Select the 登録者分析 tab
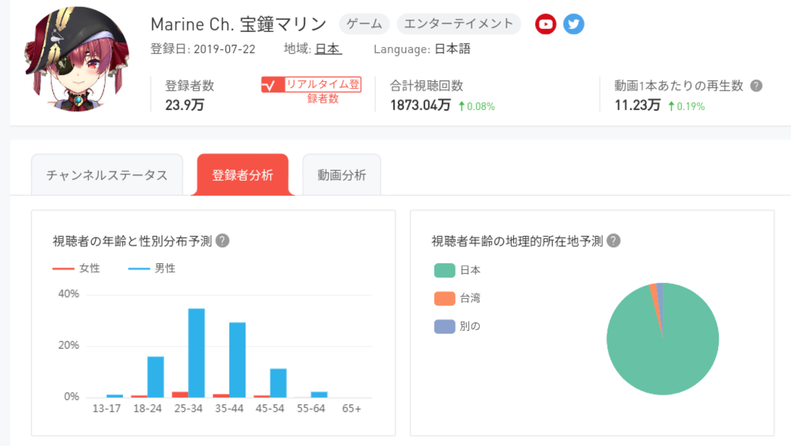This screenshot has height=446, width=791. [x=243, y=175]
